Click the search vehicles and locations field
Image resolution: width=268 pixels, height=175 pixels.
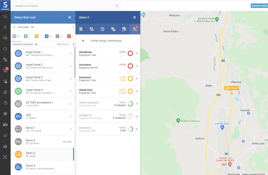coord(63,6)
